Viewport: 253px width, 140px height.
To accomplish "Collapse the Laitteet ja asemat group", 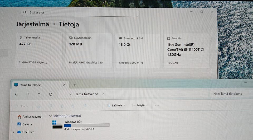I will [x=50, y=116].
